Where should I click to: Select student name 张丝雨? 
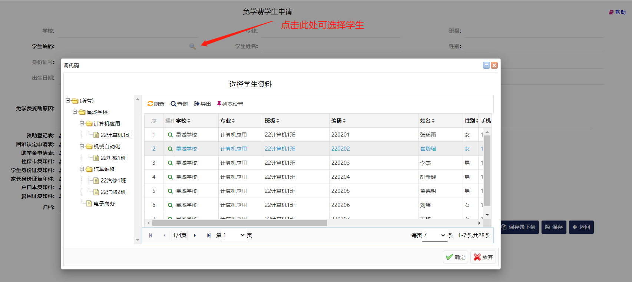coord(428,135)
